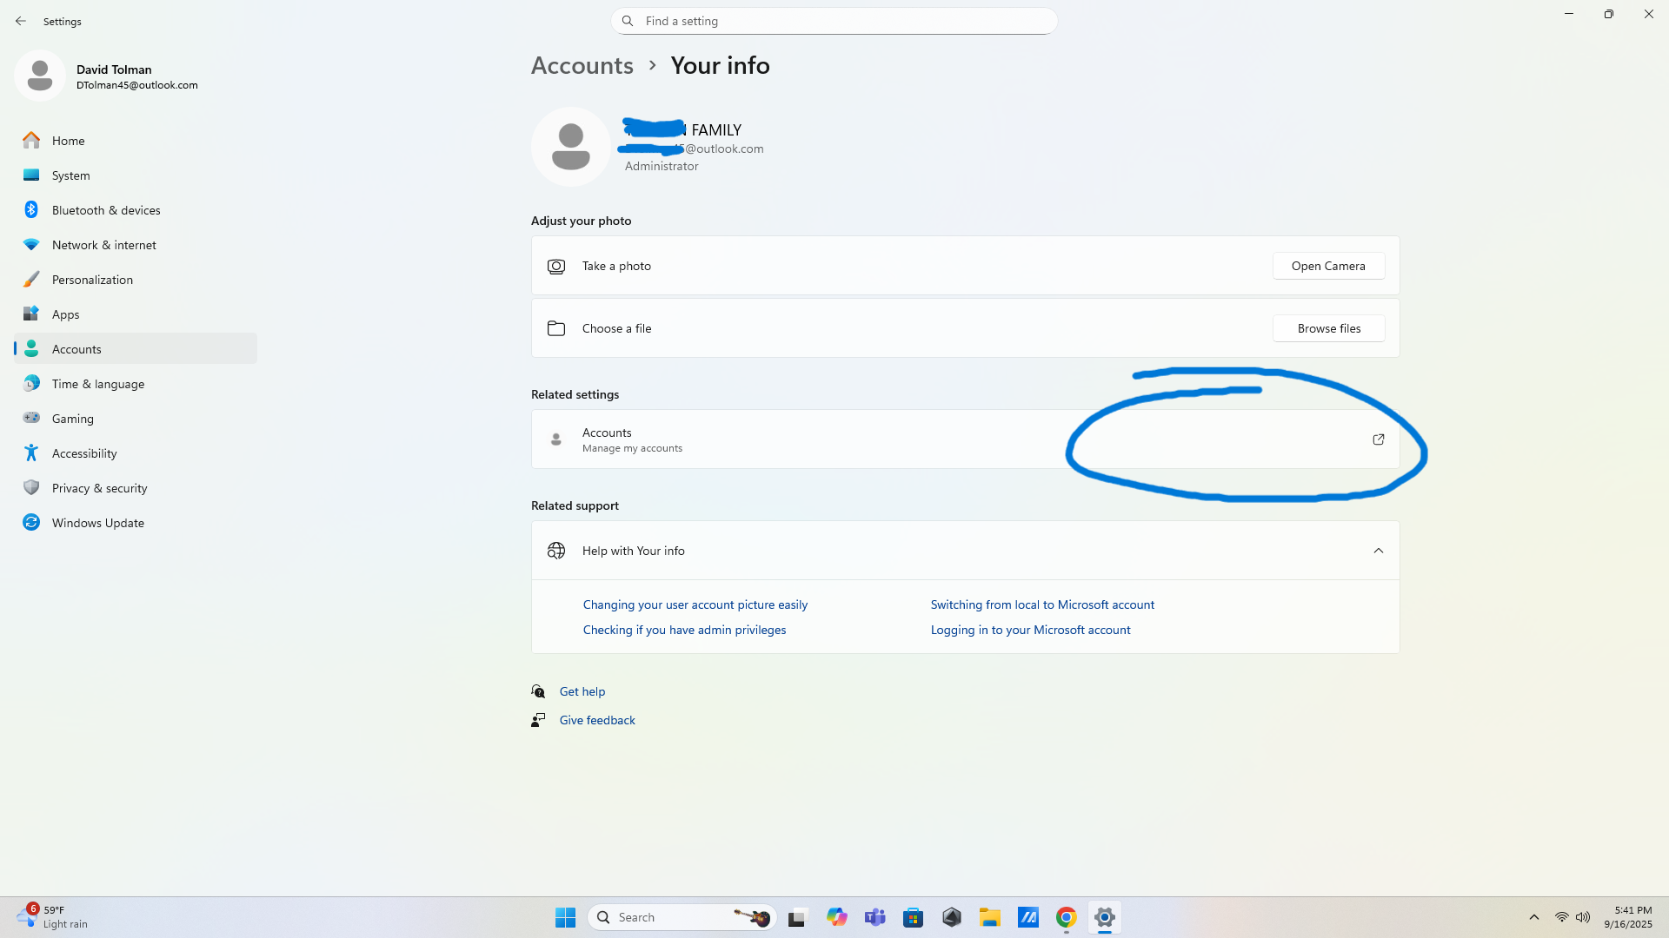Open Bluetooth & devices settings from sidebar
1669x938 pixels.
[31, 209]
